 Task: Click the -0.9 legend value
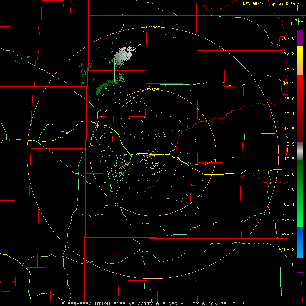(289, 144)
